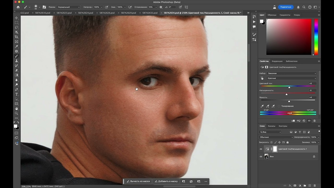Image resolution: width=334 pixels, height=188 pixels.
Task: Enable the Тонирование checkbox
Action: pos(279,106)
